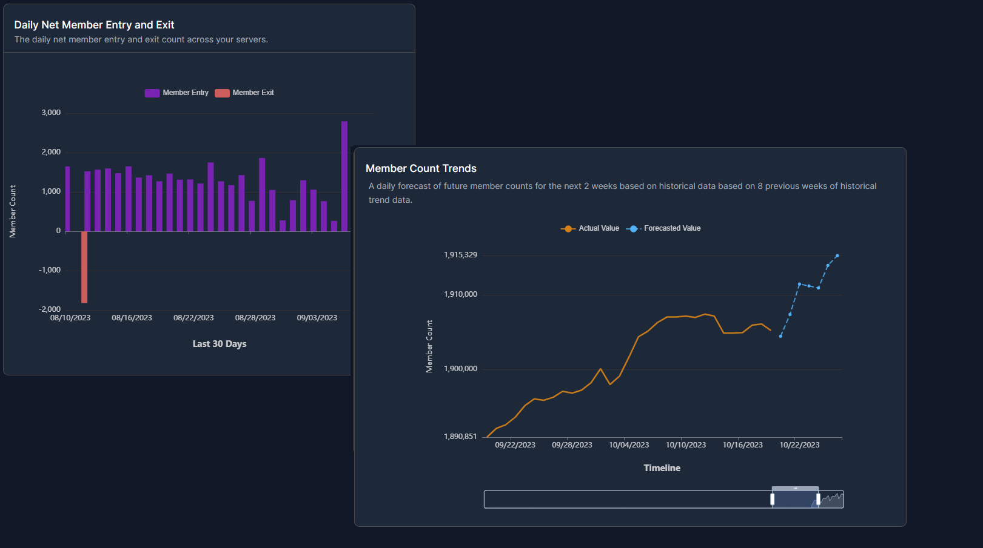
Task: Click the first forecasted data point
Action: point(780,336)
